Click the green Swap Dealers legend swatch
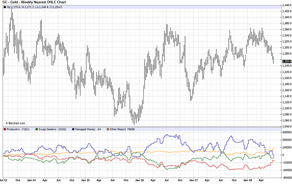The image size is (292, 188). (37, 129)
